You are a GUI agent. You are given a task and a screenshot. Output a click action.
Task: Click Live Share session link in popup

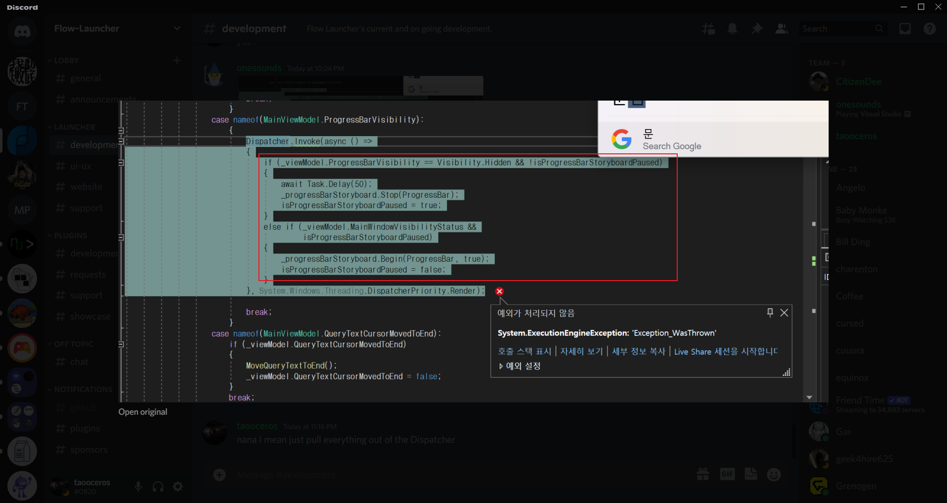[x=726, y=351]
